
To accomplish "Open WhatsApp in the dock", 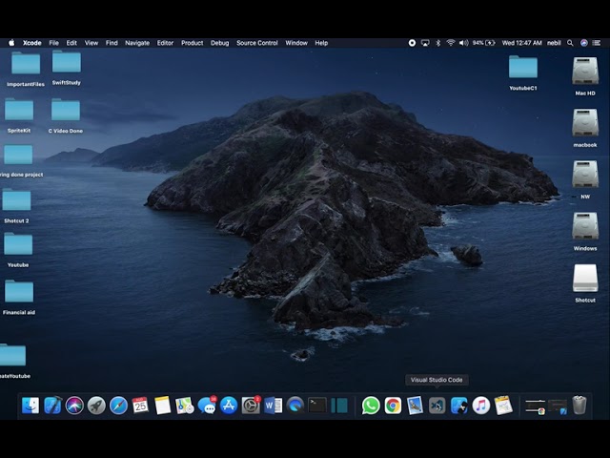I will 371,406.
